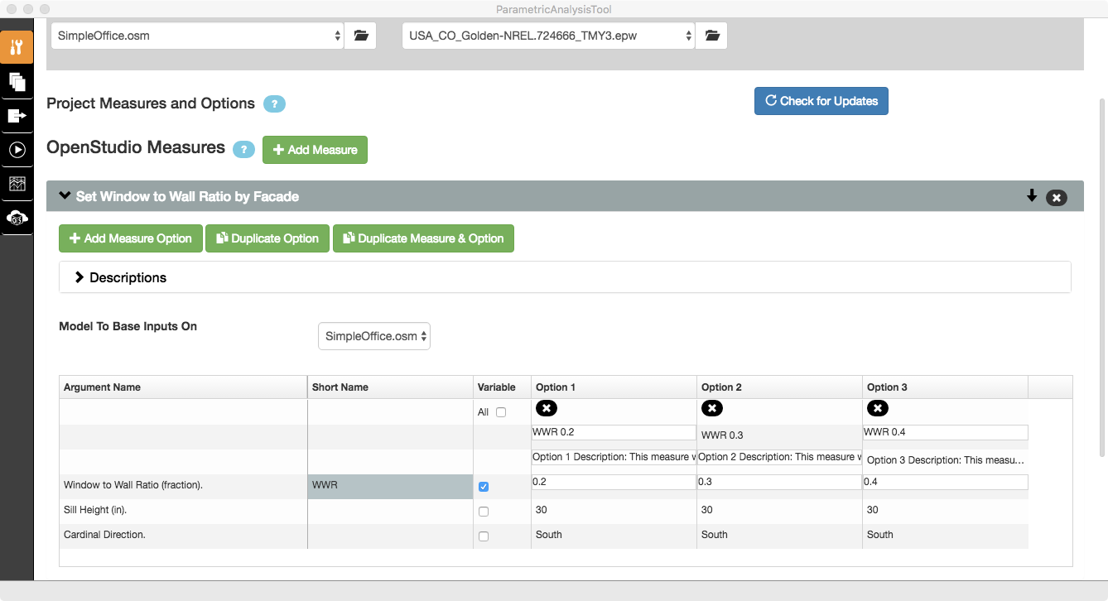
Task: Open the Design Alternatives view from the sidebar
Action: [x=17, y=81]
